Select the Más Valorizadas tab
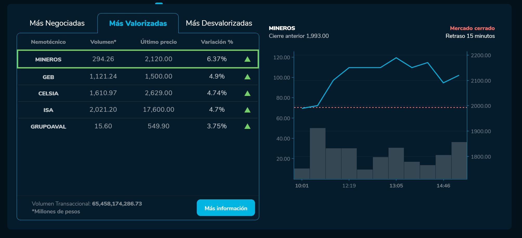The width and height of the screenshot is (522, 238). click(x=138, y=23)
